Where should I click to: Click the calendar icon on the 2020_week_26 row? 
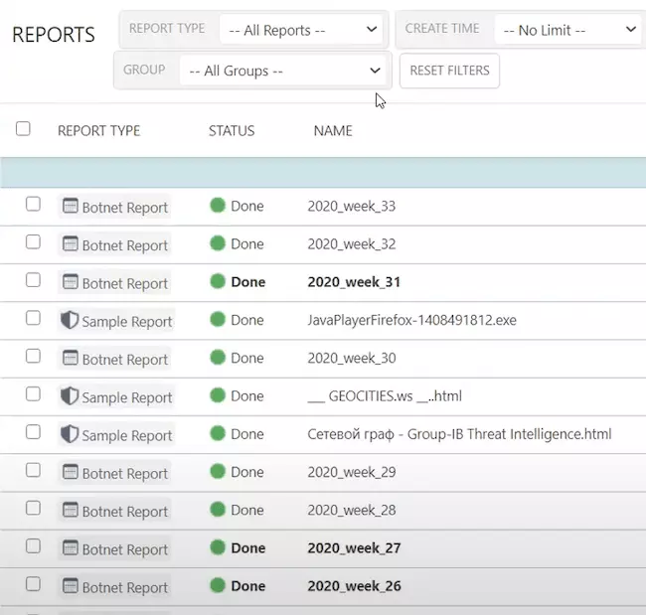[70, 586]
